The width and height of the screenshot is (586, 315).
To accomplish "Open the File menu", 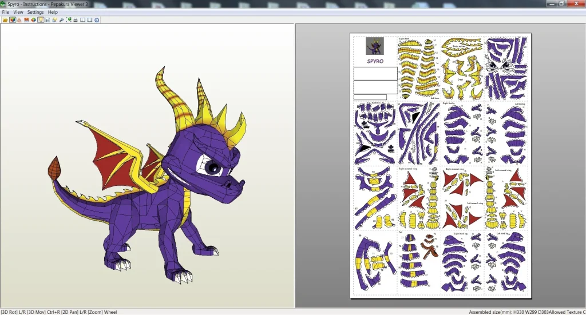I will (6, 12).
